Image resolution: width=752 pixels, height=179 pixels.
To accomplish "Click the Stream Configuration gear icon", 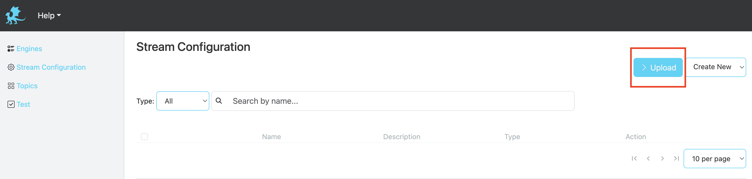I will (x=11, y=67).
